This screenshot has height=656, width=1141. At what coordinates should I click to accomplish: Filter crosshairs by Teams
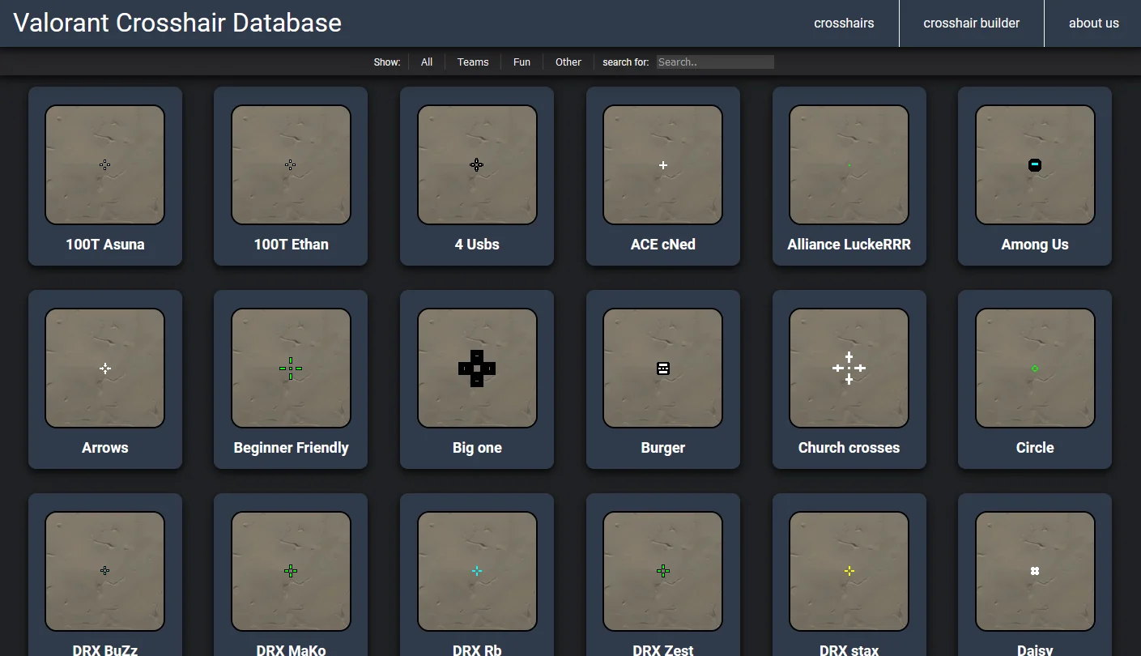point(472,62)
